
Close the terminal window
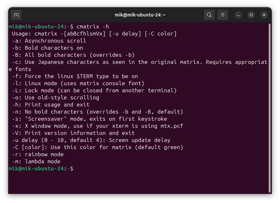coord(264,15)
